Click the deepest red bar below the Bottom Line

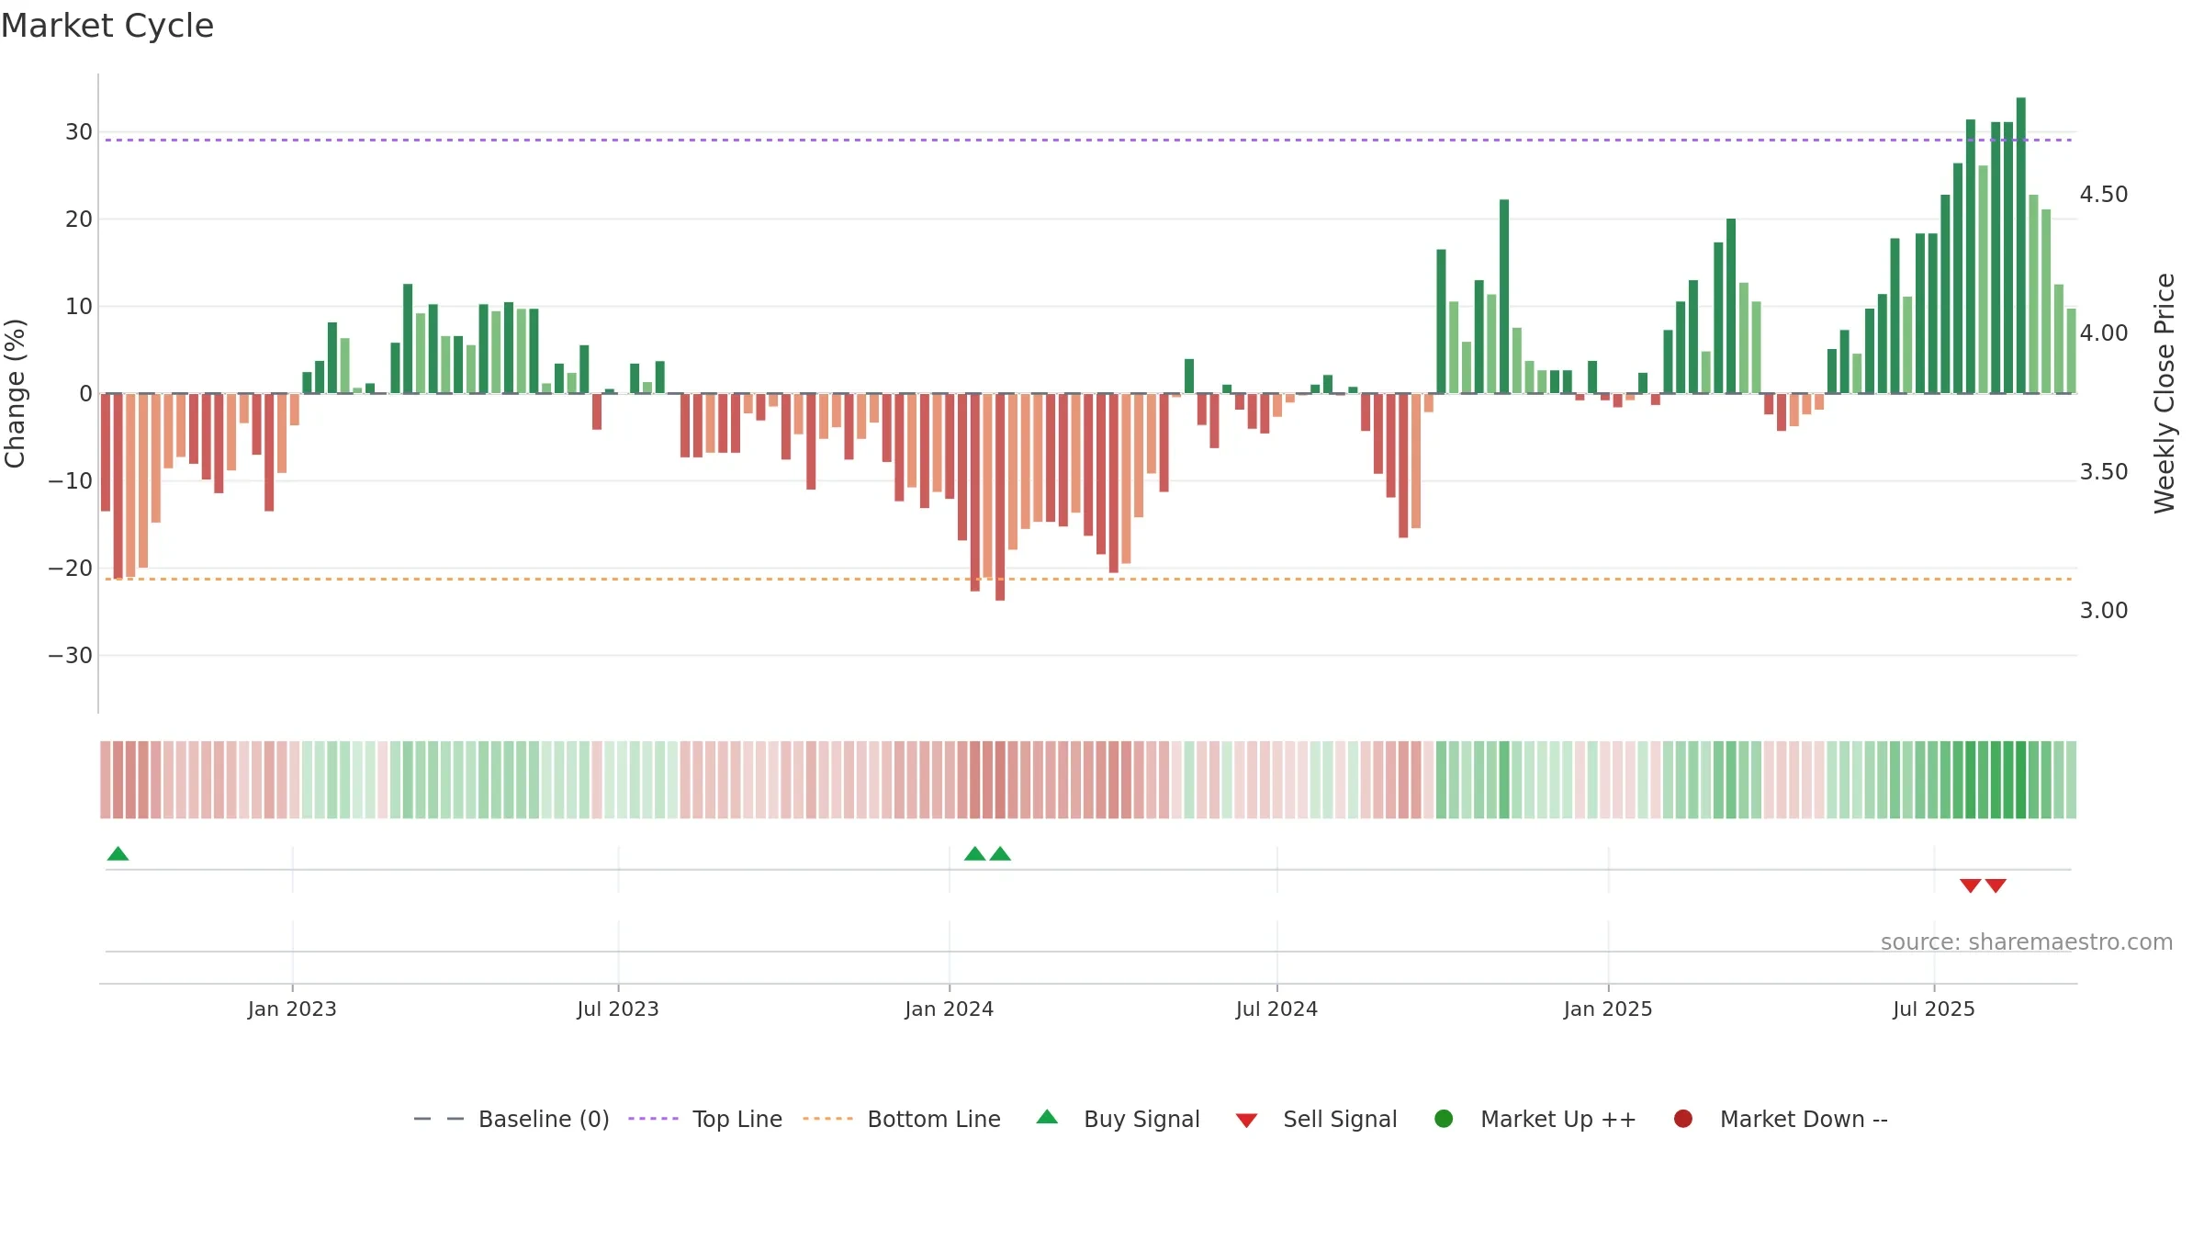(1000, 497)
